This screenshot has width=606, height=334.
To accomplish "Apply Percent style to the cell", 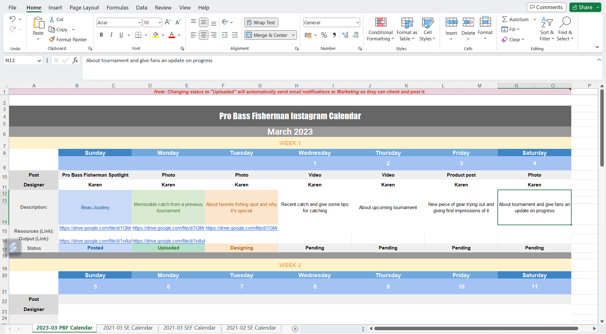I will point(324,35).
